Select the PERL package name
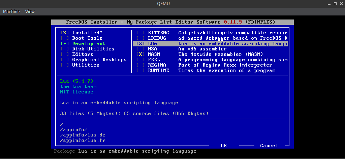The image size is (345, 159). point(154,60)
